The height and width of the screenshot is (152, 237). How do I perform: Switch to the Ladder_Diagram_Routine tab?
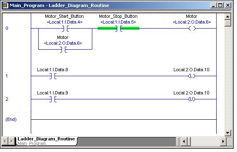tap(47, 141)
